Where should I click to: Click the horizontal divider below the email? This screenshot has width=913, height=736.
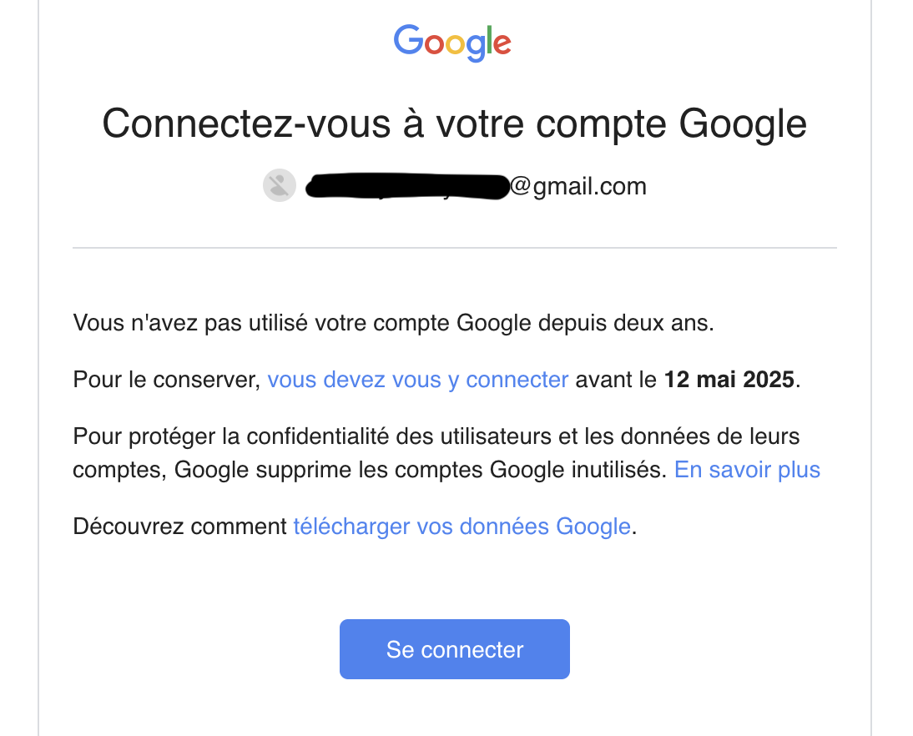click(x=455, y=248)
